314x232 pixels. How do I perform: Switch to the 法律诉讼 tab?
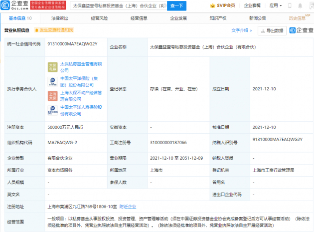(60, 18)
